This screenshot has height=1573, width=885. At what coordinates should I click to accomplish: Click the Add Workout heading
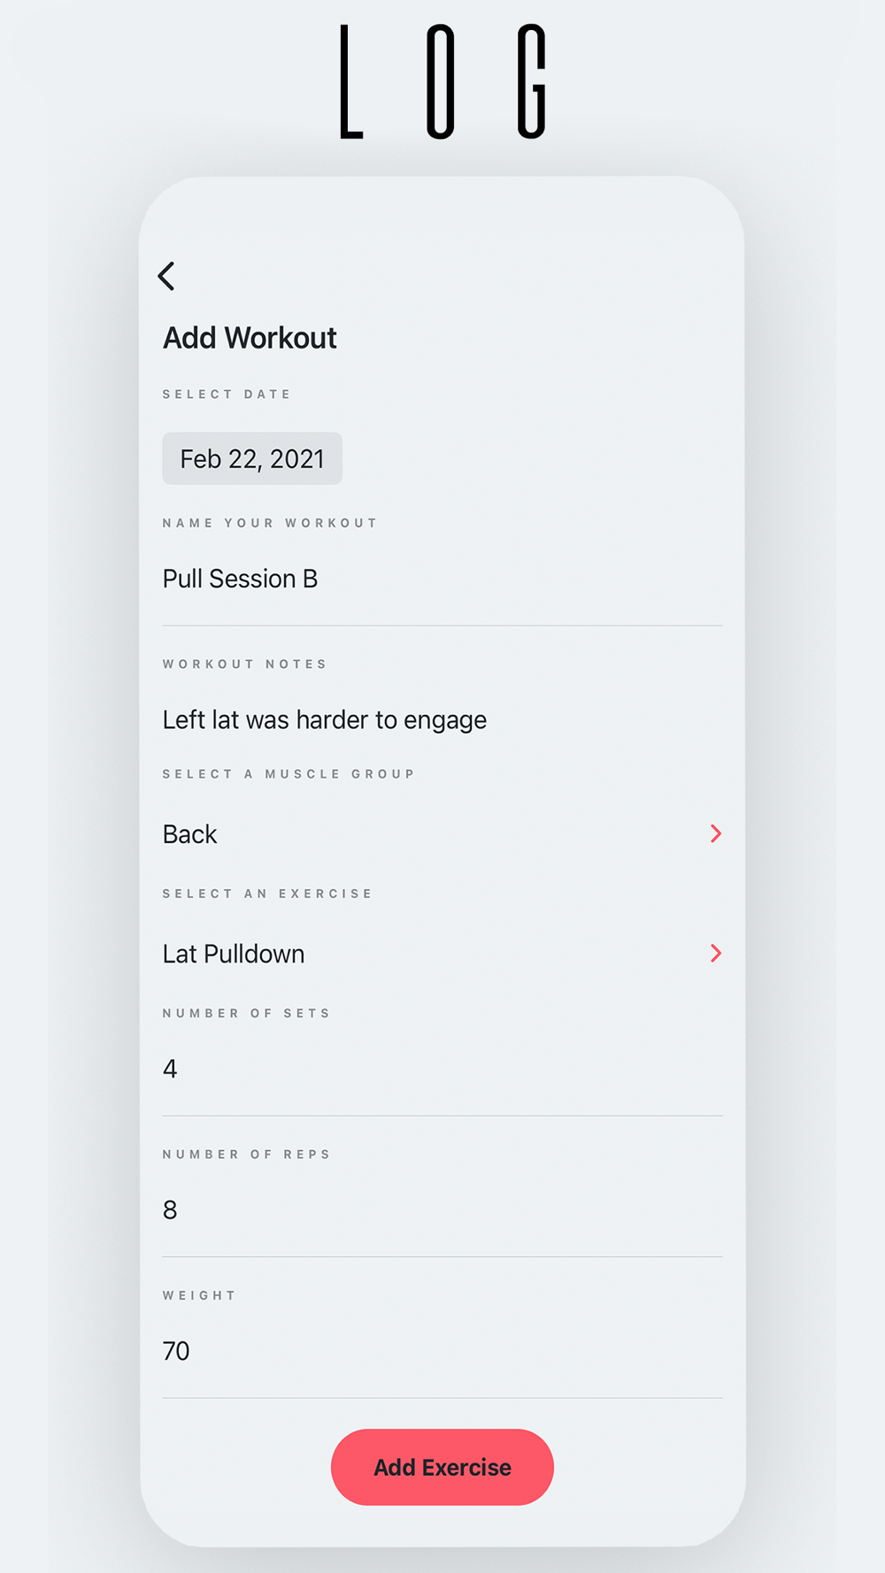(250, 338)
